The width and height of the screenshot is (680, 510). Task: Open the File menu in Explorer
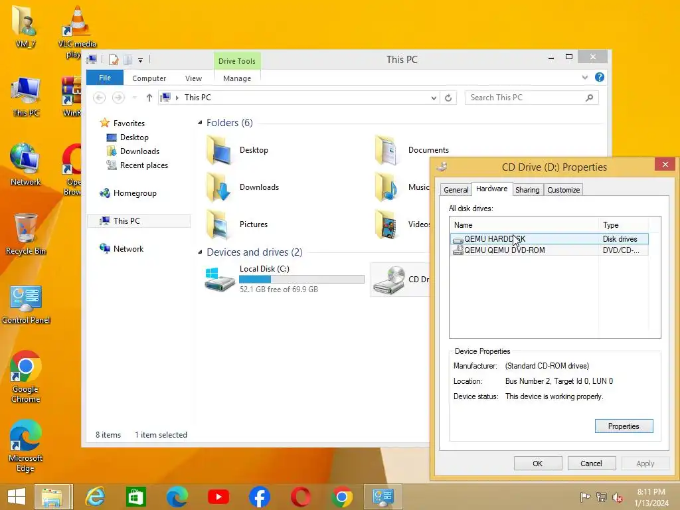tap(105, 78)
